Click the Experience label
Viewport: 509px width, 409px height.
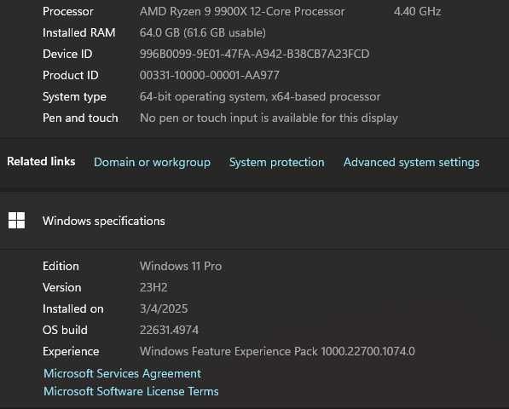[71, 352]
